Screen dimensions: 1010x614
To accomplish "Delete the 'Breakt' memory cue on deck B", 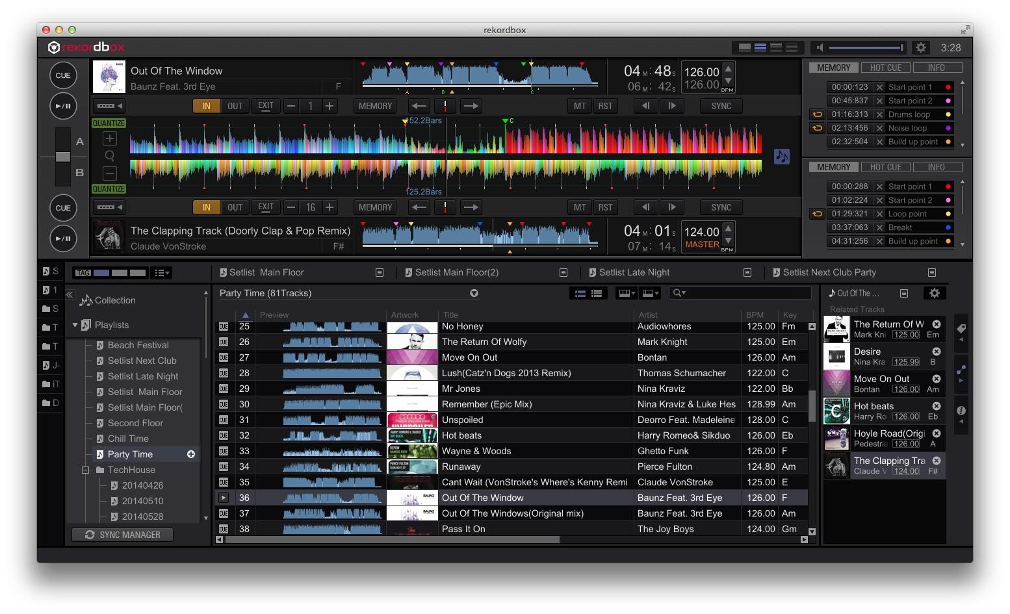I will tap(879, 227).
